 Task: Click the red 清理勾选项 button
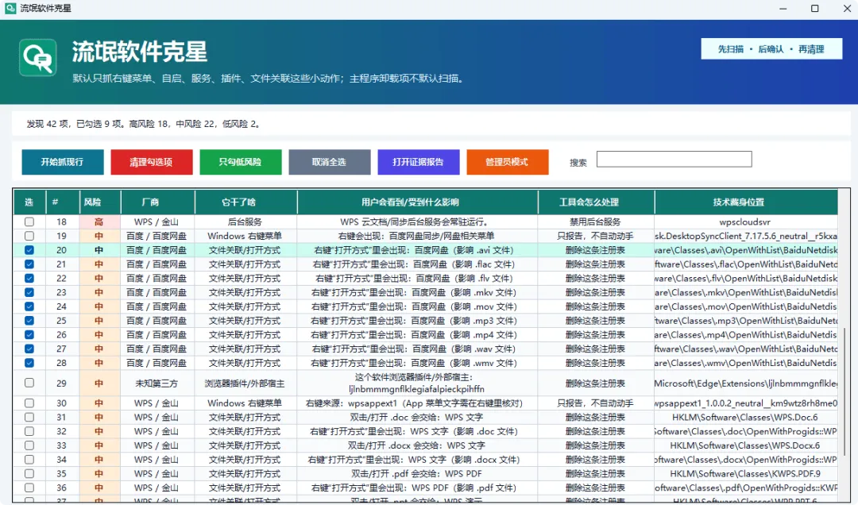152,162
